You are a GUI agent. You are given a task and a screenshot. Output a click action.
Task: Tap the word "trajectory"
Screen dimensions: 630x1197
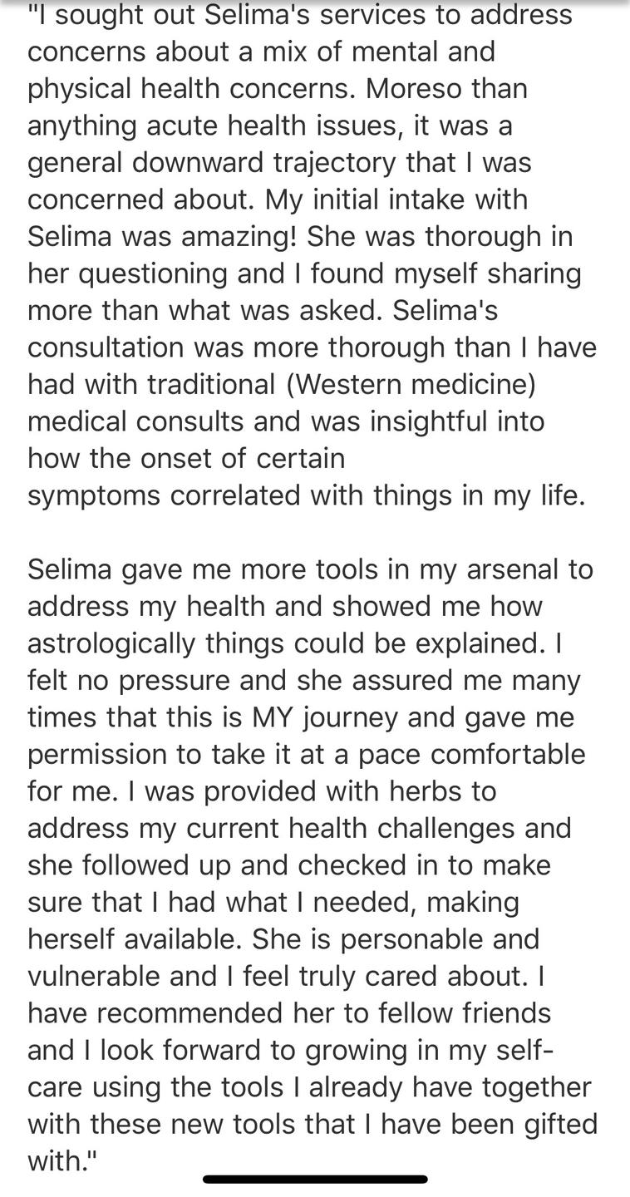334,164
